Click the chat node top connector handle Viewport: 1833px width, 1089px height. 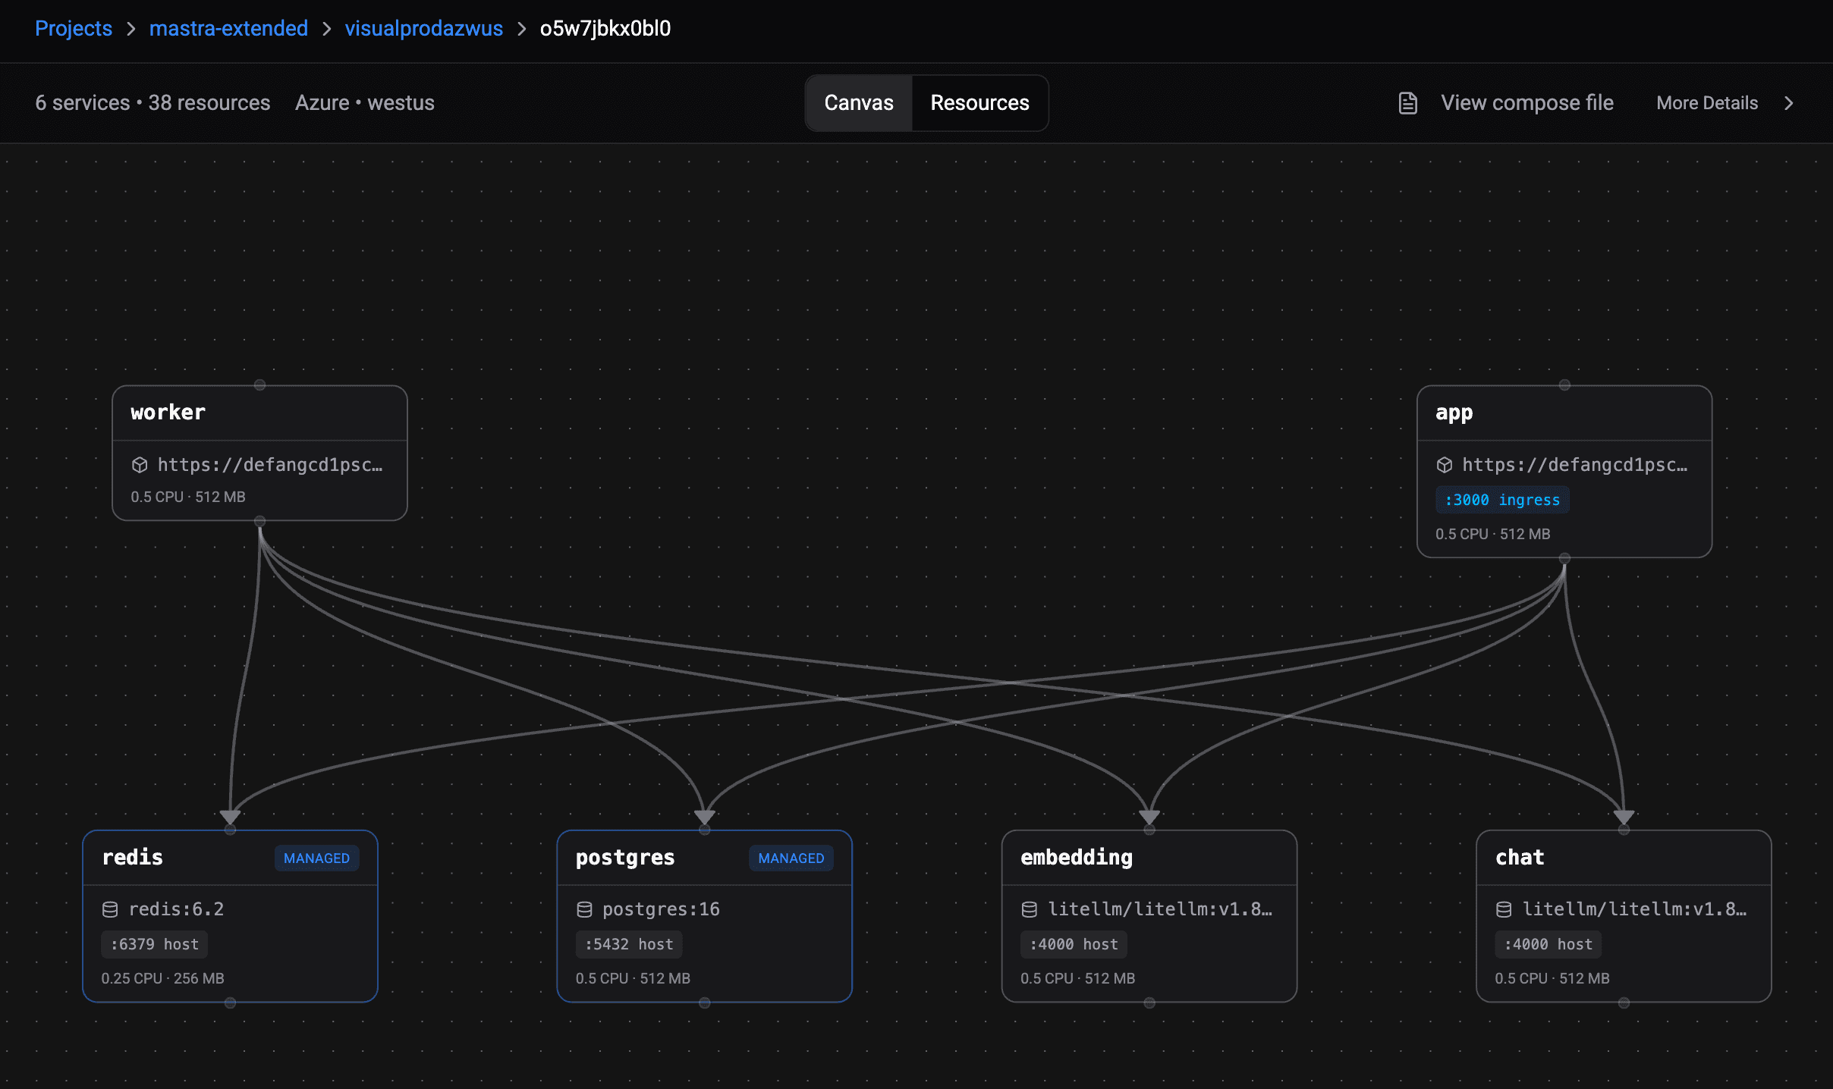pos(1624,830)
